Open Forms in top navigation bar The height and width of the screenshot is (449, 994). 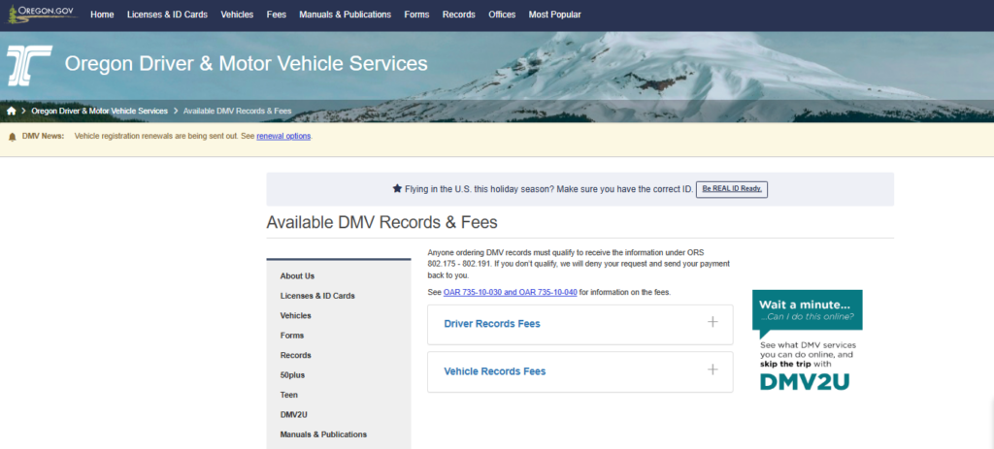click(x=416, y=15)
